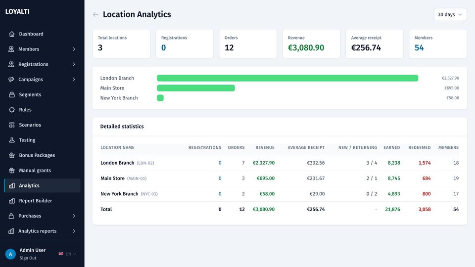
Task: Click the Analytics reports chart icon
Action: click(11, 231)
